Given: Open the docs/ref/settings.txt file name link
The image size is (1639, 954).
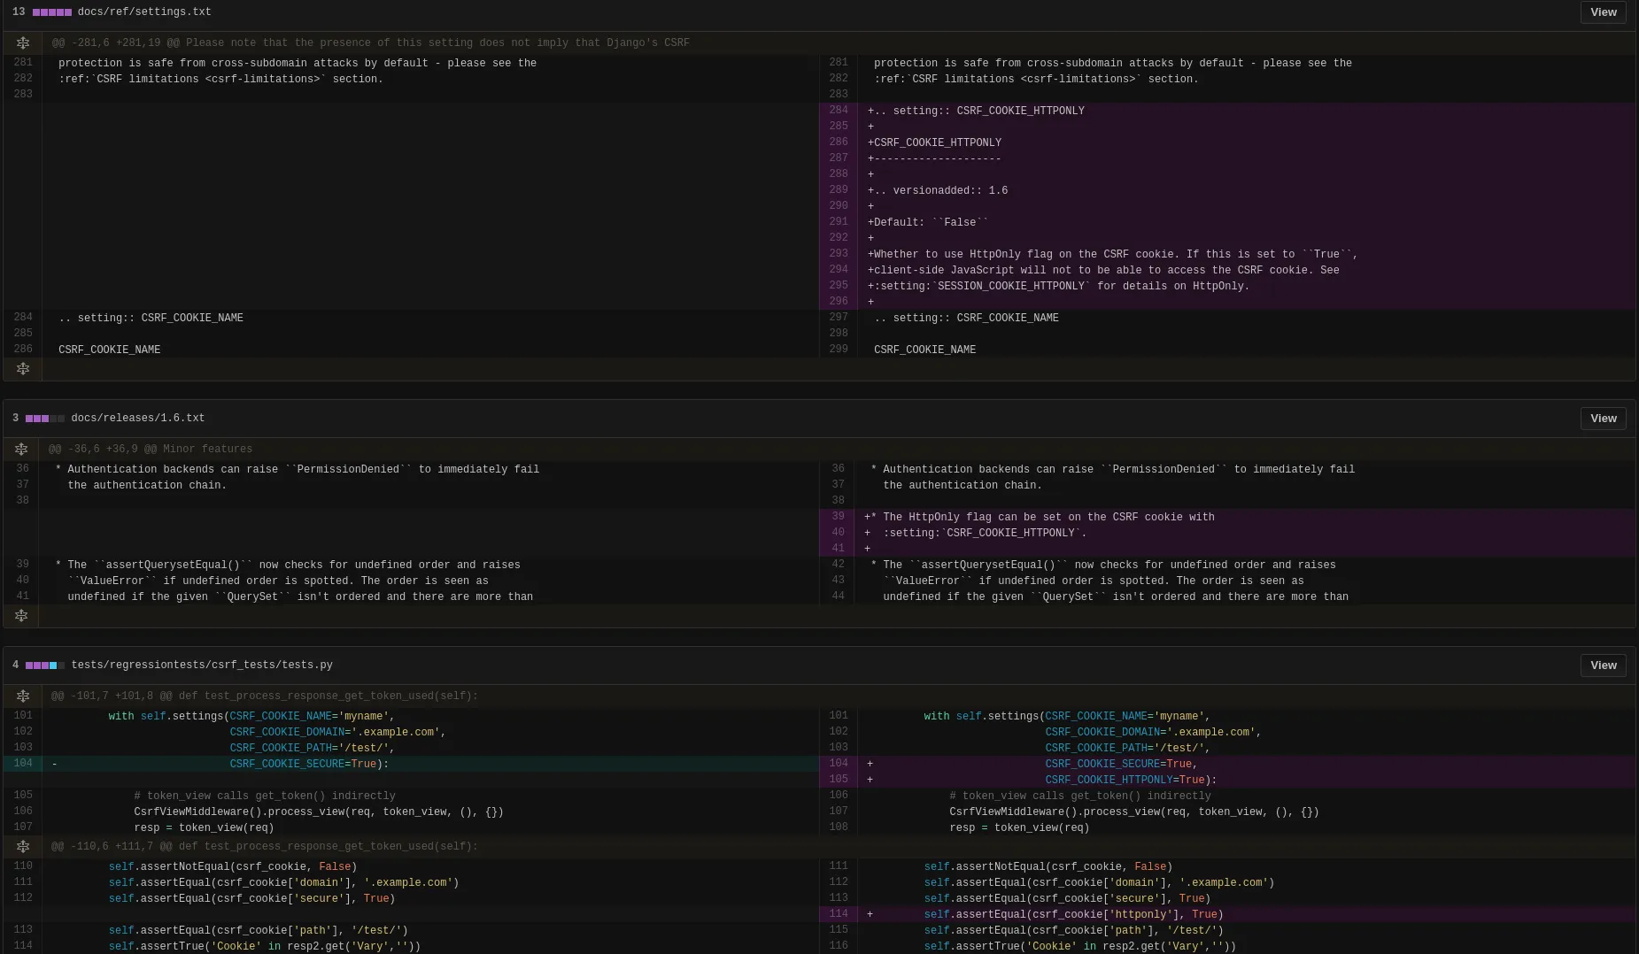Looking at the screenshot, I should click(144, 12).
